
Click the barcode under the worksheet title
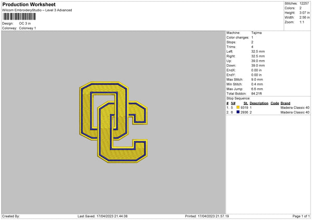tap(19, 17)
